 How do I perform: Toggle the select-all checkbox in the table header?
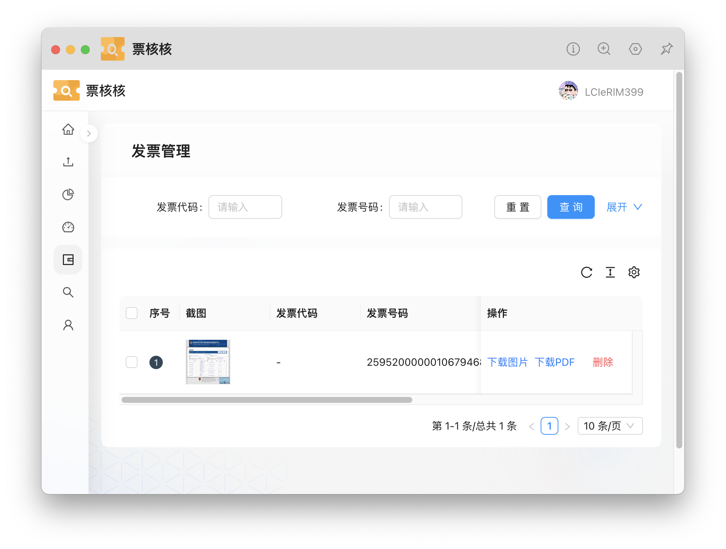pyautogui.click(x=132, y=313)
